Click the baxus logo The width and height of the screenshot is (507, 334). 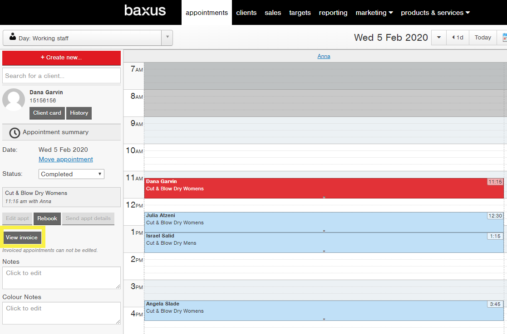[145, 10]
